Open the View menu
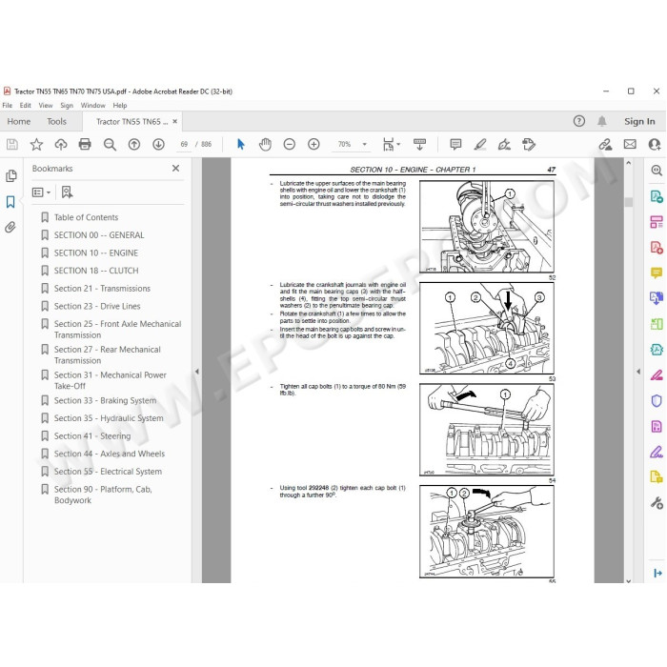Image resolution: width=667 pixels, height=667 pixels. point(46,105)
